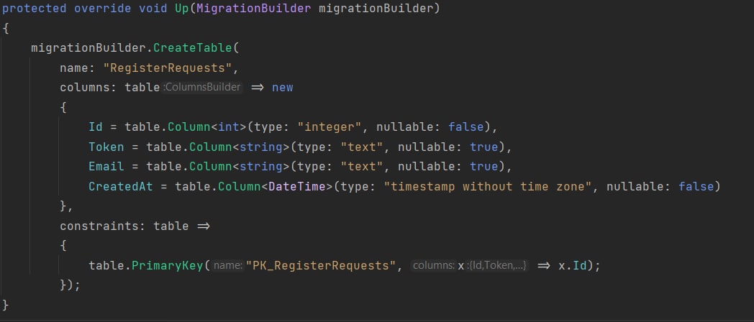The width and height of the screenshot is (754, 322).
Task: Click true value on the Email line
Action: 483,166
